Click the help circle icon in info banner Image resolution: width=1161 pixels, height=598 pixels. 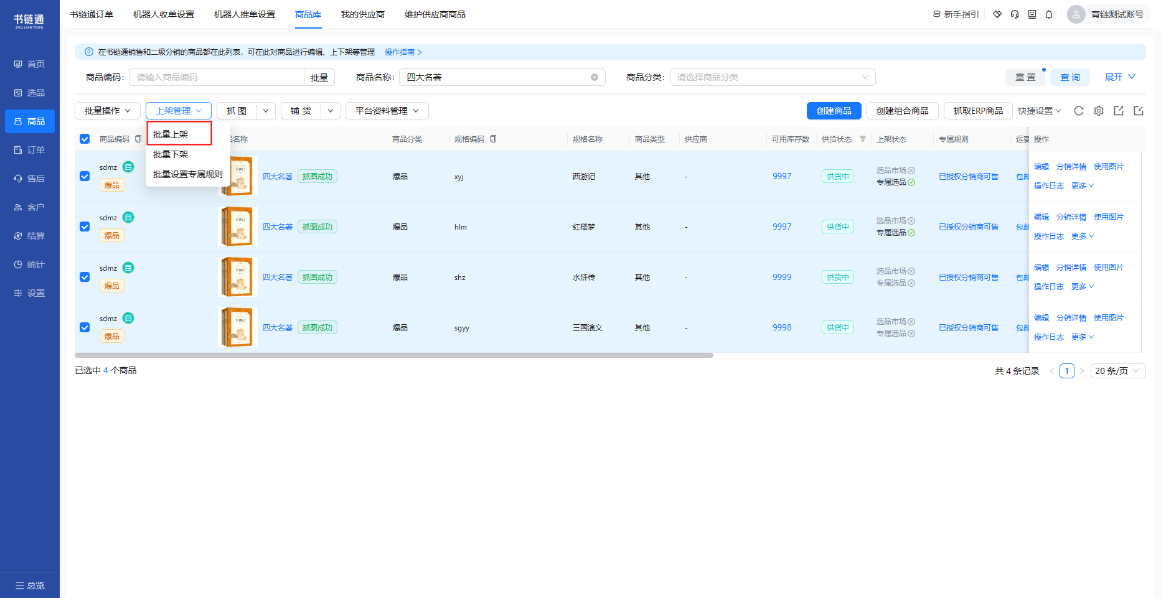[89, 52]
